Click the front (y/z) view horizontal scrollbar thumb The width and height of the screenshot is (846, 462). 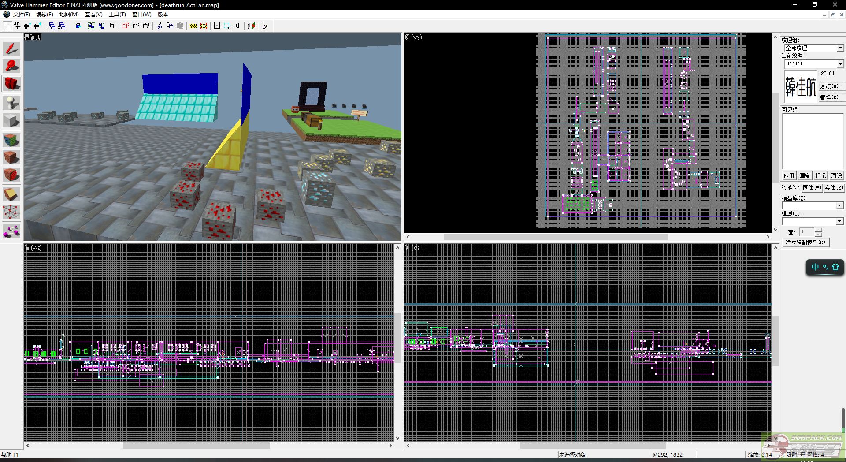[x=197, y=446]
